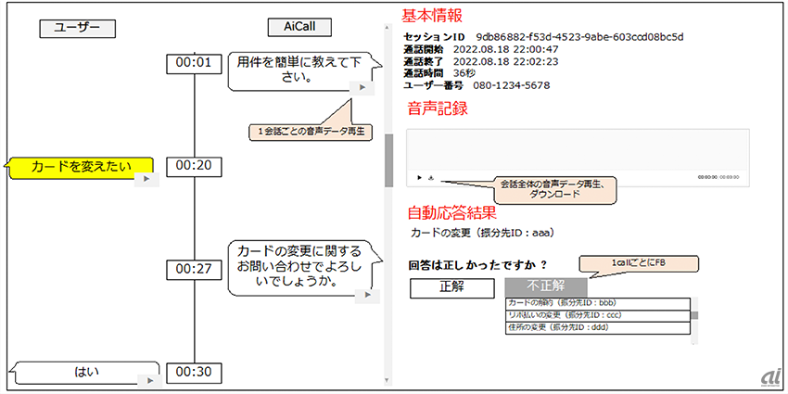788x394 pixels.
Task: Click the conversation scrollbar down arrow
Action: point(388,380)
